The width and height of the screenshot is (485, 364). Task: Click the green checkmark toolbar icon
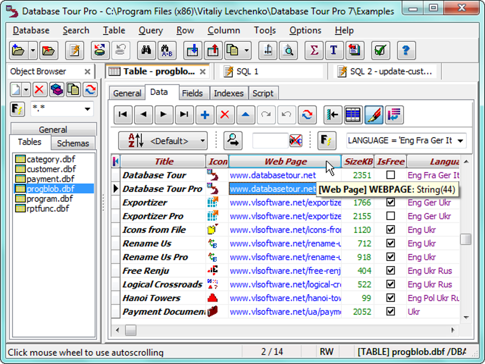coord(380,50)
